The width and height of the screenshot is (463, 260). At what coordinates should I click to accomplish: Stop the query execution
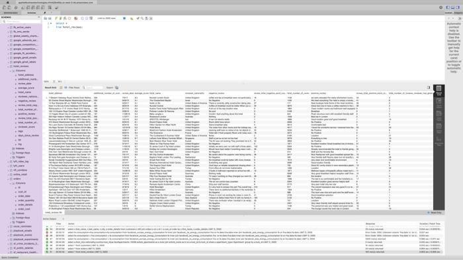coord(69,18)
